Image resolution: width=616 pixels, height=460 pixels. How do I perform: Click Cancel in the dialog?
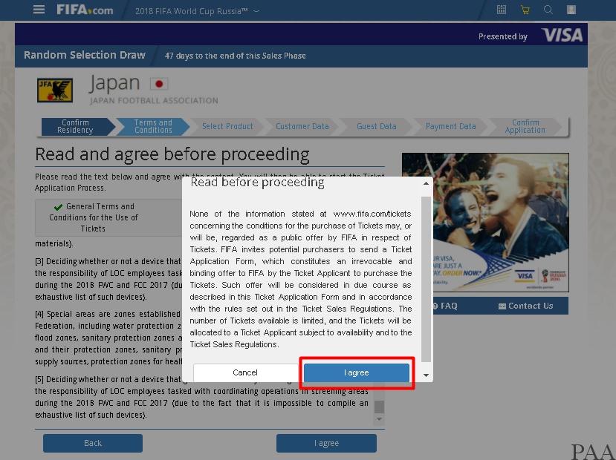(x=245, y=372)
